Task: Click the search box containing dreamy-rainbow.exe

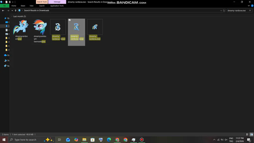Action: tap(237, 10)
